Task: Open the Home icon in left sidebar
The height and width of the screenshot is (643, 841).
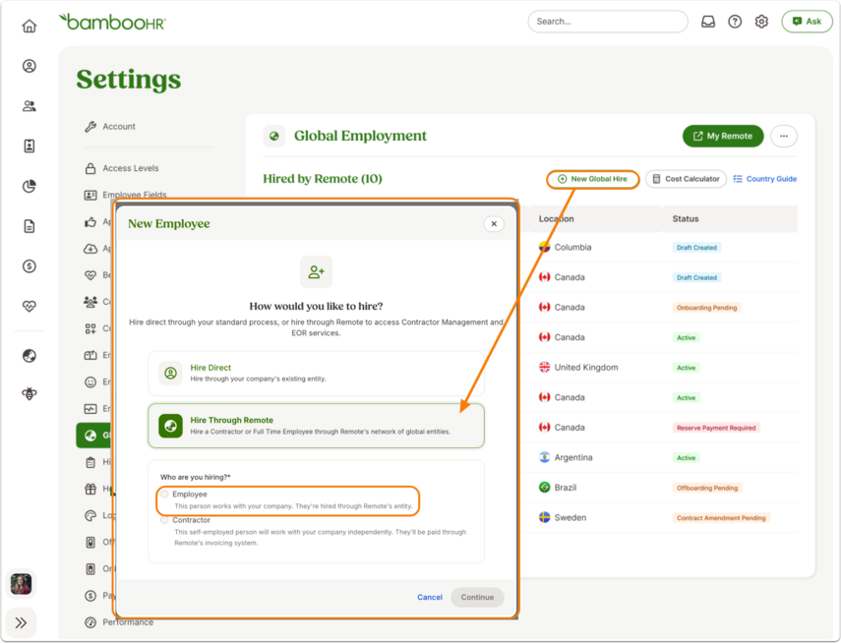Action: pyautogui.click(x=29, y=26)
